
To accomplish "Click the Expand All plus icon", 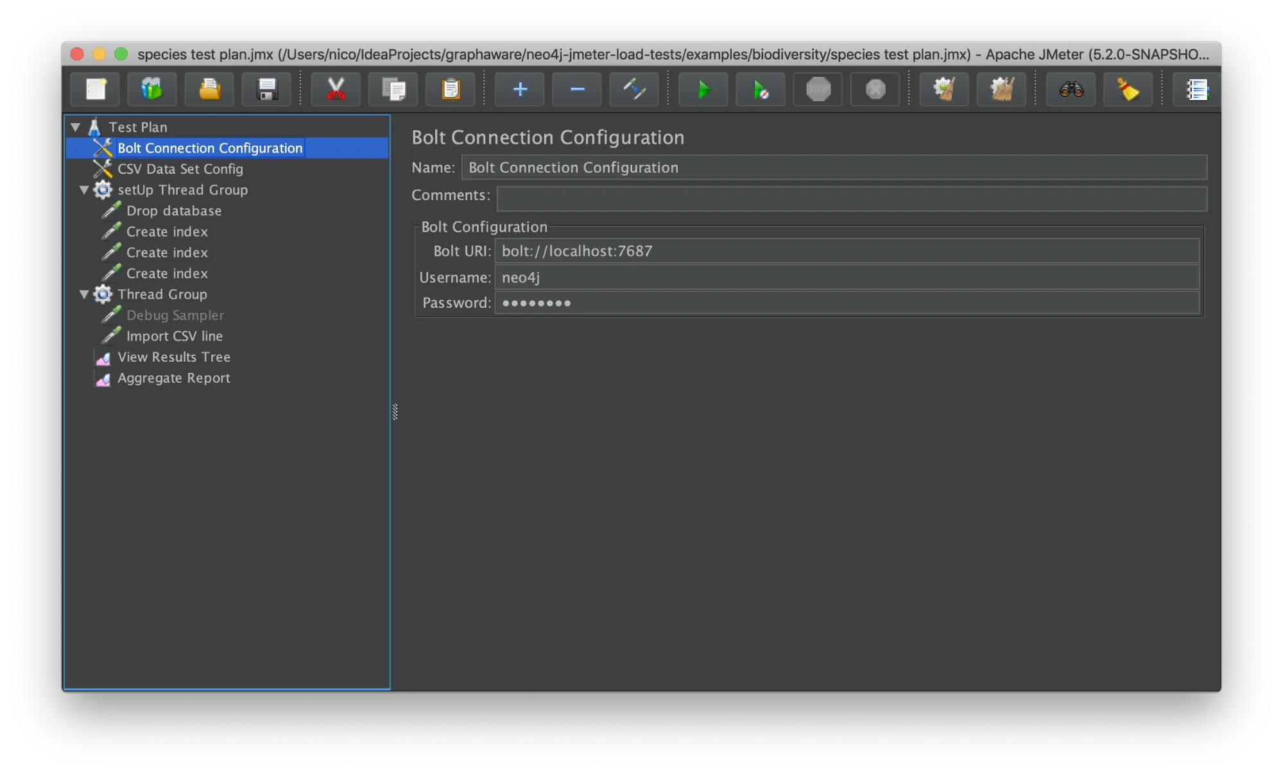I will click(x=520, y=89).
